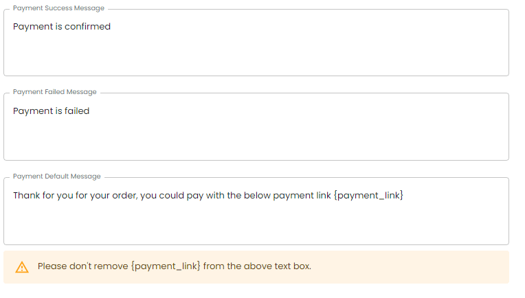Focus the Payment Success Message text area
The image size is (525, 298).
tap(256, 43)
